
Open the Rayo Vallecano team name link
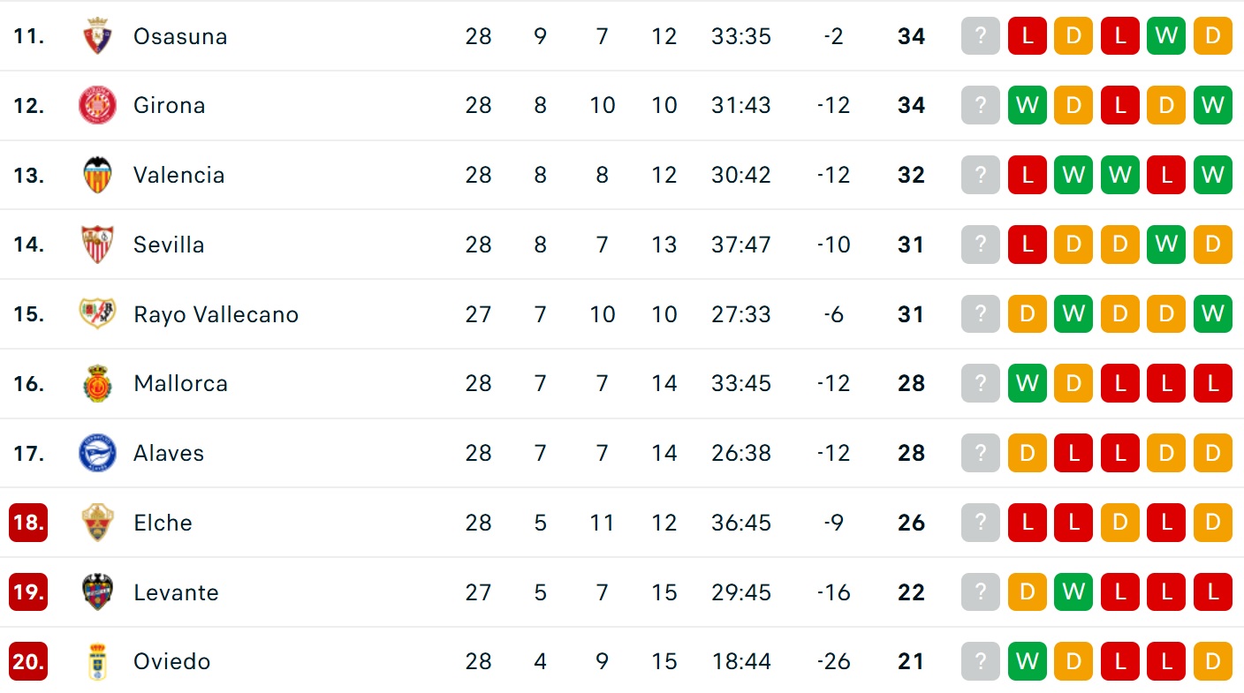(216, 314)
